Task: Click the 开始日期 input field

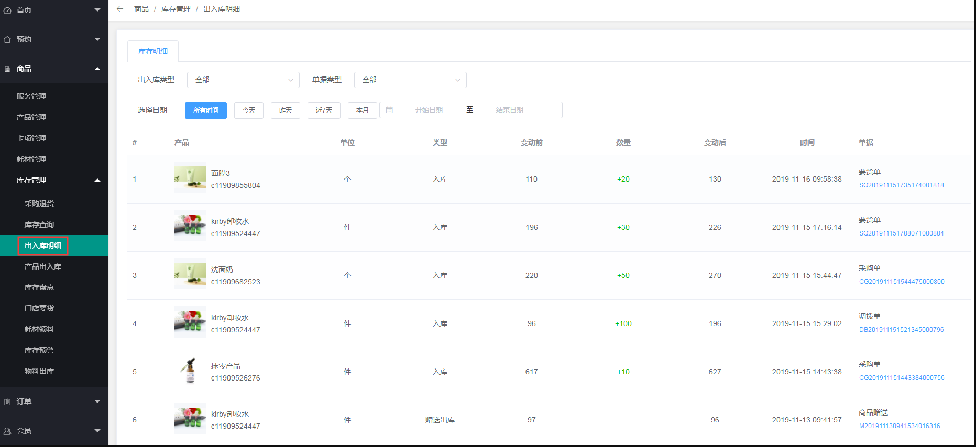Action: (x=429, y=110)
